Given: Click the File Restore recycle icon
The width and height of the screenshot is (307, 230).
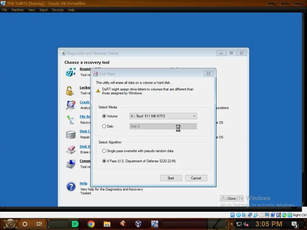Looking at the screenshot, I should pos(70,120).
